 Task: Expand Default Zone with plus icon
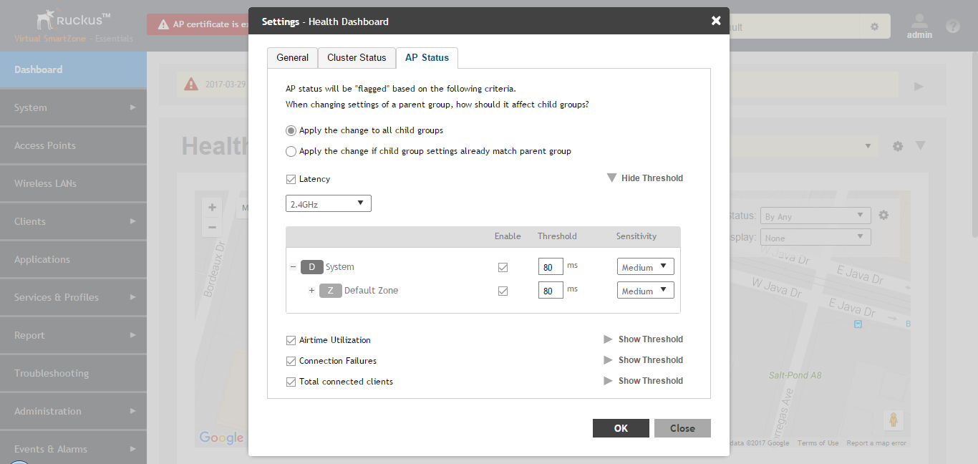point(311,291)
